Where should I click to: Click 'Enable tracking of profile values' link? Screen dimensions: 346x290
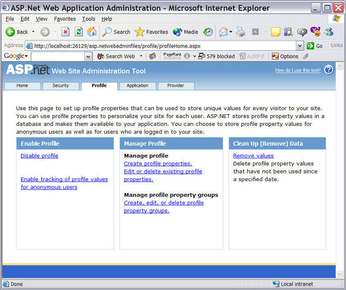(64, 183)
